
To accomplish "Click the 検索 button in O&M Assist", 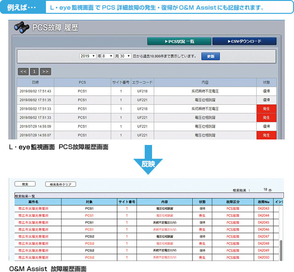I will pyautogui.click(x=25, y=184).
